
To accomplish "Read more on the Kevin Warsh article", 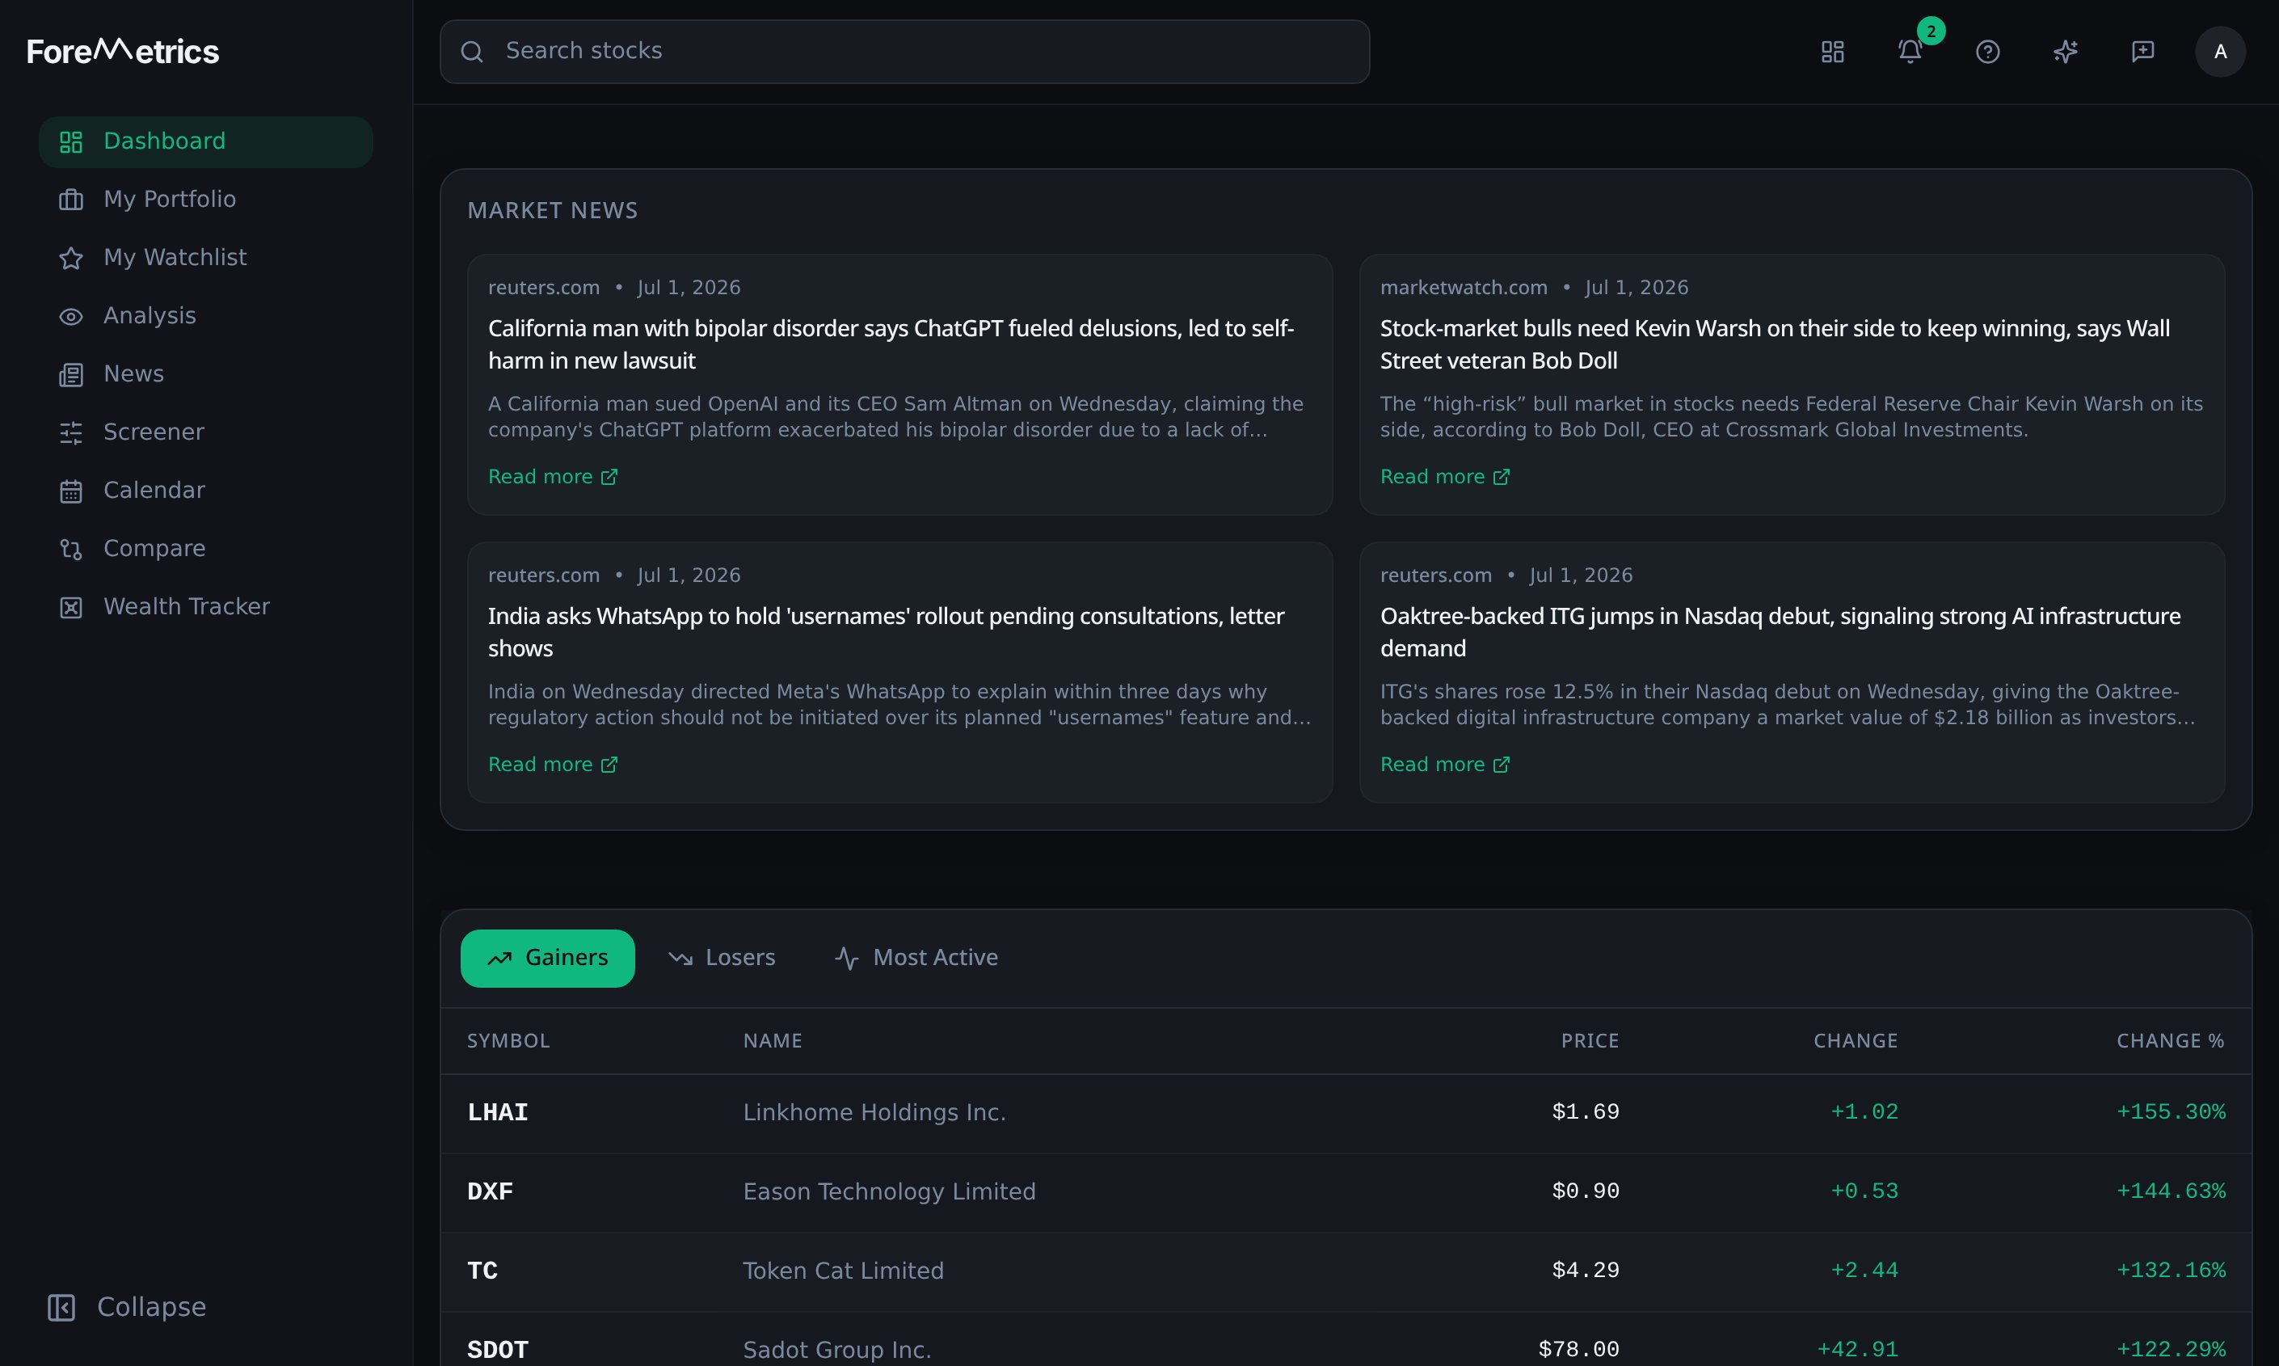I will click(x=1444, y=477).
